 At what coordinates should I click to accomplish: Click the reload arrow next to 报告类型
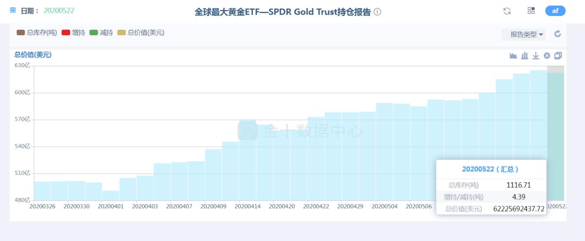pos(557,34)
